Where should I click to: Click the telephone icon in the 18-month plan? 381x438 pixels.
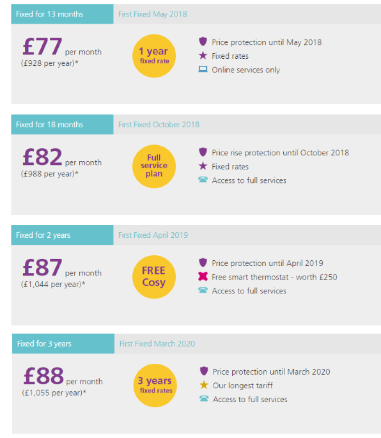[x=203, y=180]
